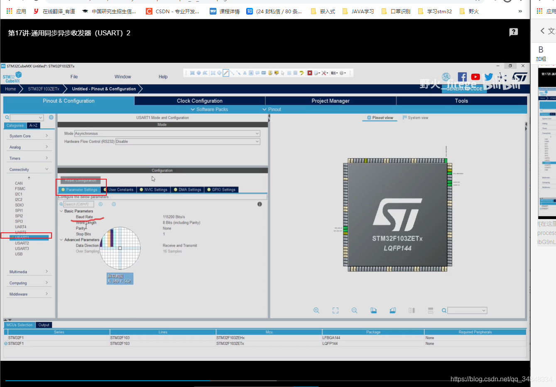
Task: Expand Multimedia category
Action: [x=29, y=272]
